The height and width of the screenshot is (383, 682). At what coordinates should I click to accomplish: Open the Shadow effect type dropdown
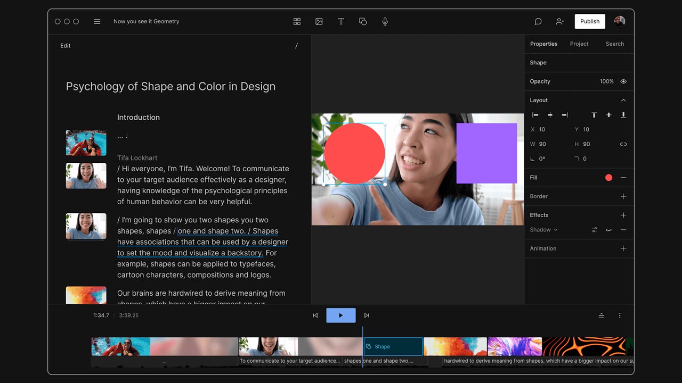[x=543, y=230]
